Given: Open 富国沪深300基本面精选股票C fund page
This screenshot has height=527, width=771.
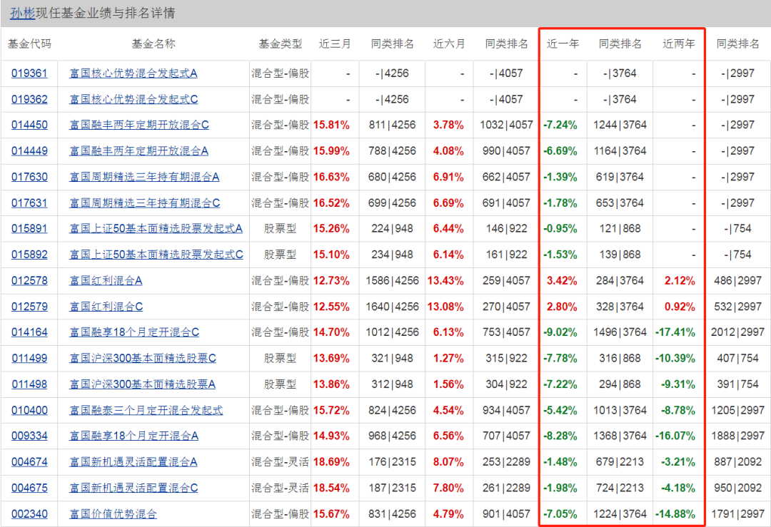Looking at the screenshot, I should point(143,358).
